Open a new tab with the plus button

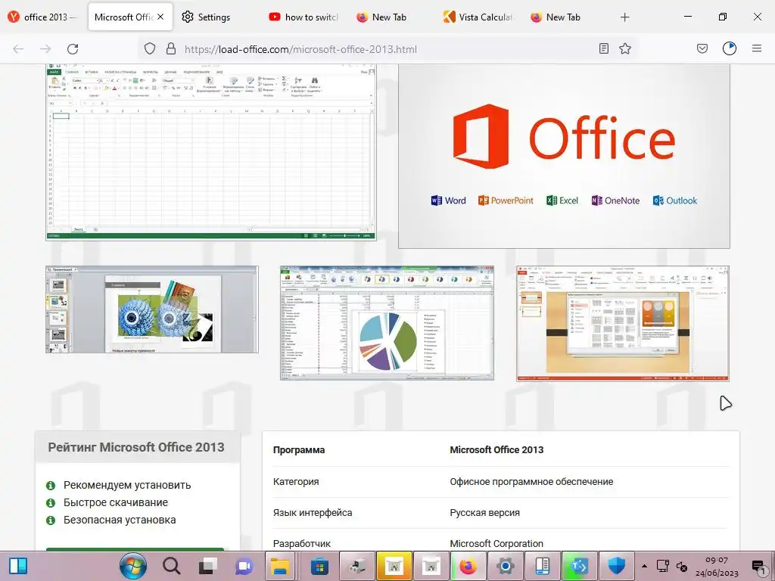pyautogui.click(x=624, y=17)
